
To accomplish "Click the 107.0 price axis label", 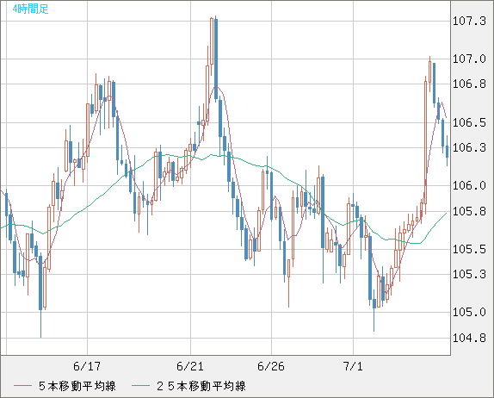I will tap(469, 59).
